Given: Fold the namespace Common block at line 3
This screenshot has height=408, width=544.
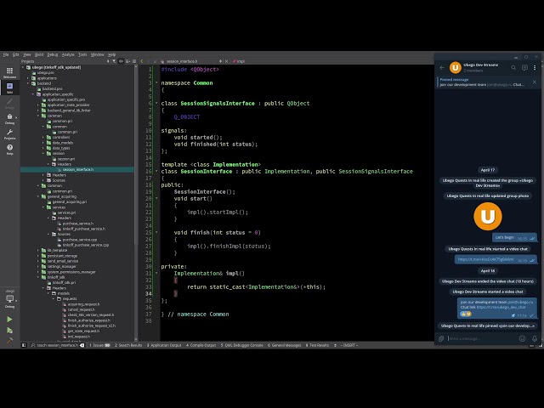Looking at the screenshot, I should tap(156, 83).
